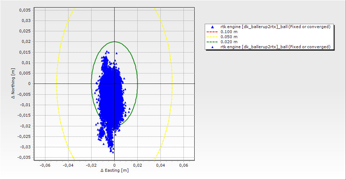The height and width of the screenshot is (180, 346).
Task: Click the green dashed line sample in legend
Action: [x=212, y=42]
